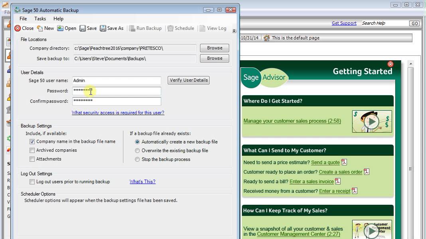Check Log out users prior to running backup
426x239 pixels.
32,182
